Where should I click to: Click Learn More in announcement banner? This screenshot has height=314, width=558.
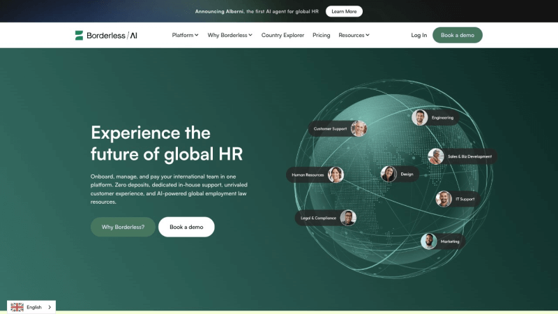point(344,11)
